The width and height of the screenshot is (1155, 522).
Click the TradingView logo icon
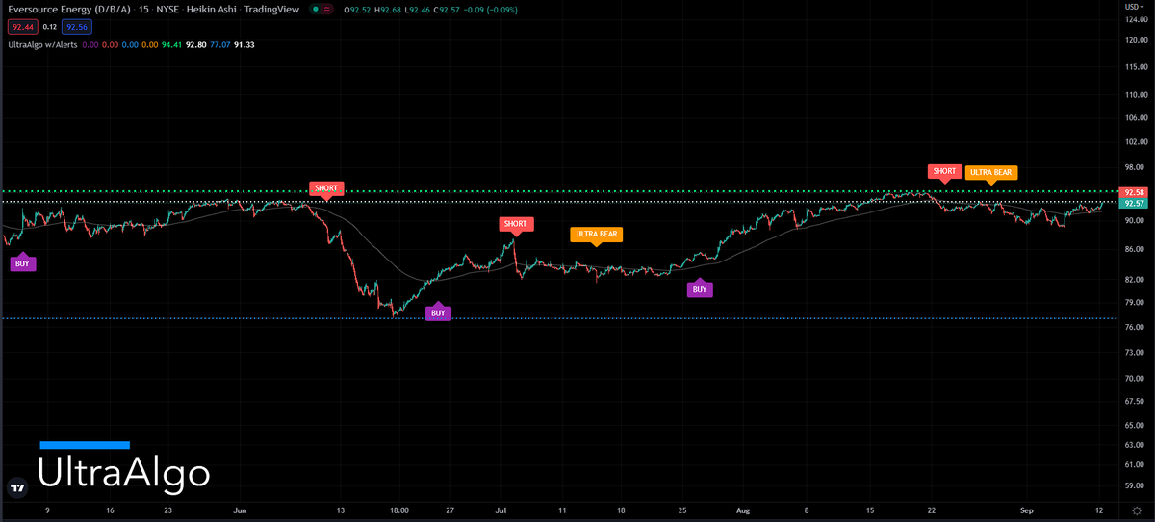coord(16,488)
